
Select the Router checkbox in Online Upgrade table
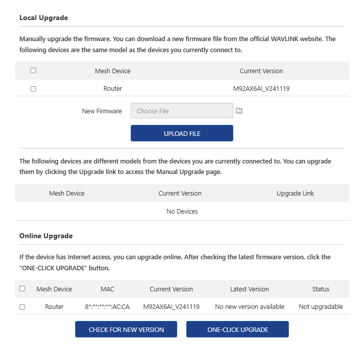22,307
